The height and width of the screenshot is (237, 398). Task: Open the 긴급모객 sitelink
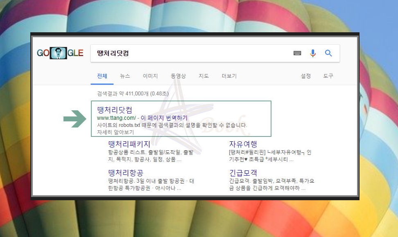[x=243, y=173]
